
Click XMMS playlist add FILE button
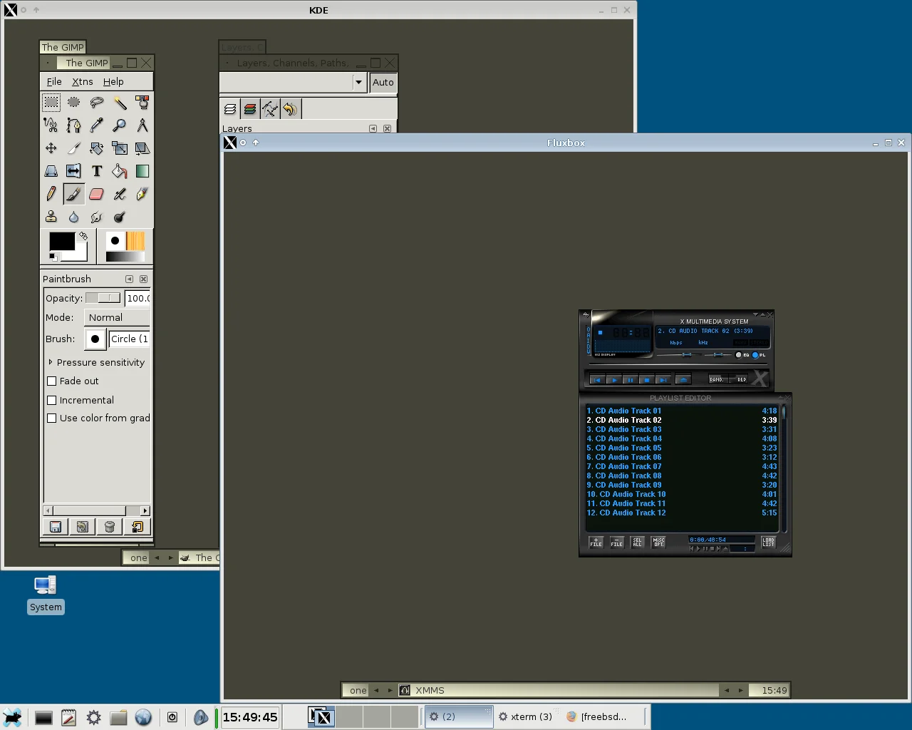(x=596, y=543)
